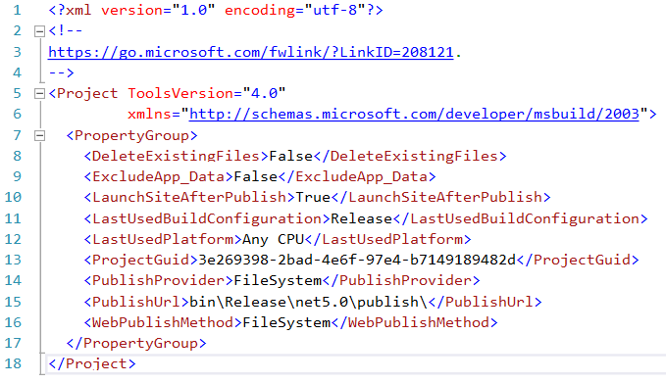Click line number 18 in the gutter

[13, 364]
